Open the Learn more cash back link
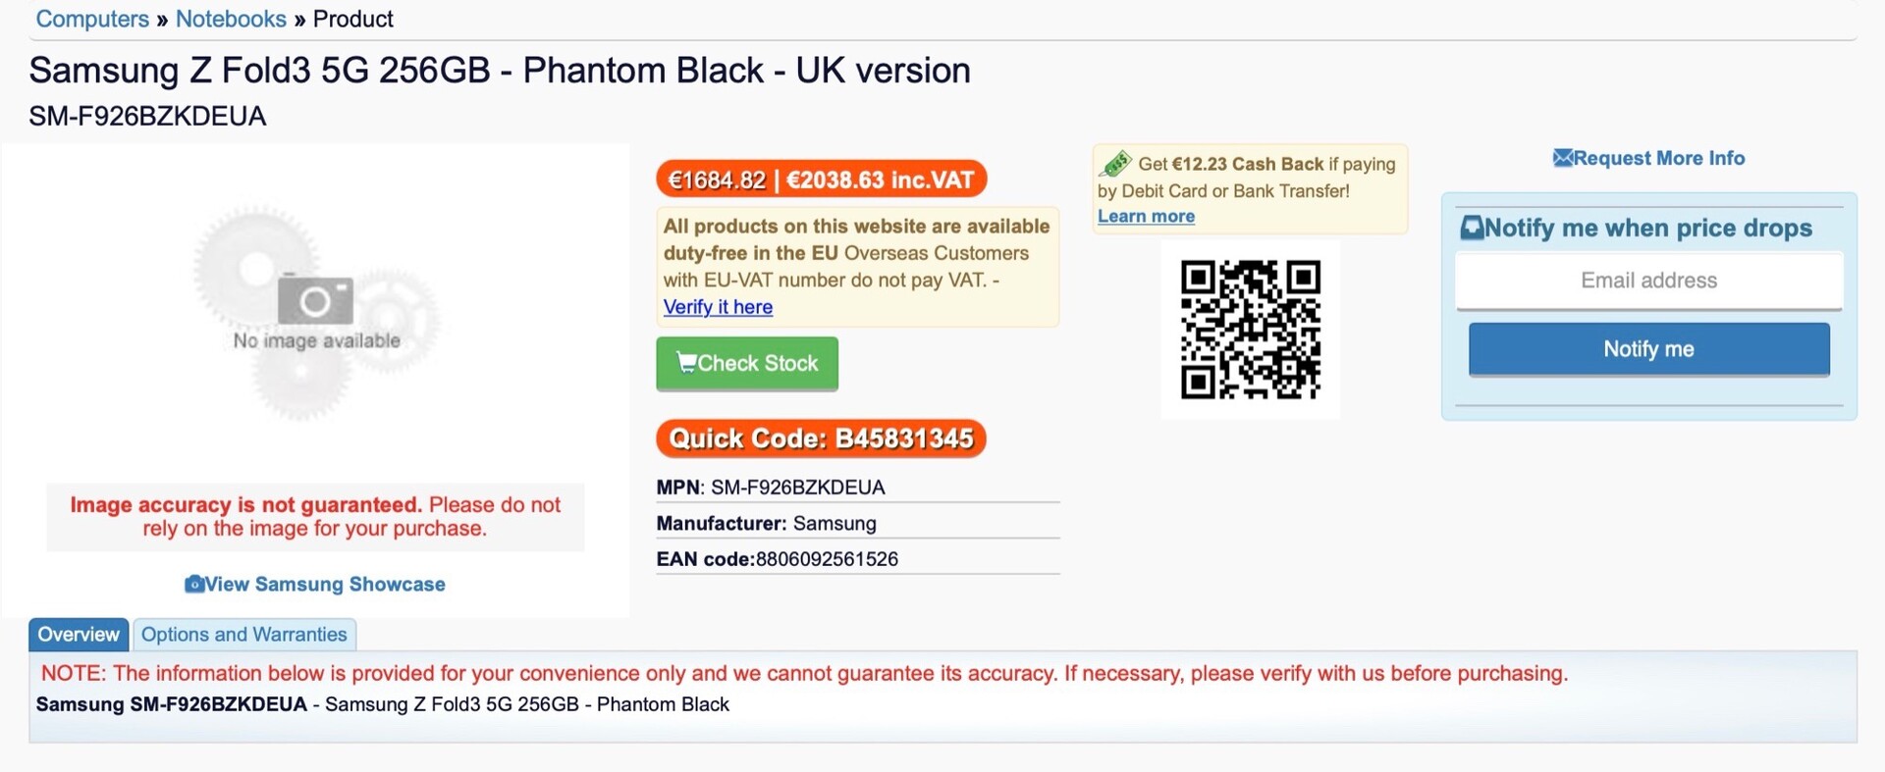Screen dimensions: 1885x772 [1146, 217]
